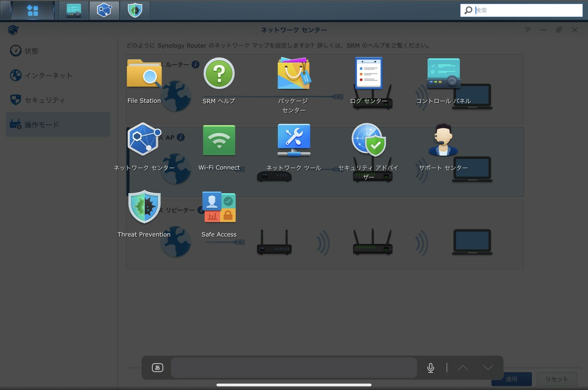Viewport: 588px width, 390px height.
Task: Open window help question mark
Action: click(x=528, y=30)
